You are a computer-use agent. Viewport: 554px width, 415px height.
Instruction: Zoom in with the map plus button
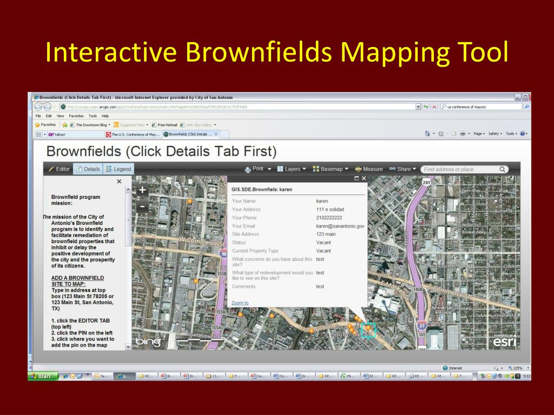[142, 190]
